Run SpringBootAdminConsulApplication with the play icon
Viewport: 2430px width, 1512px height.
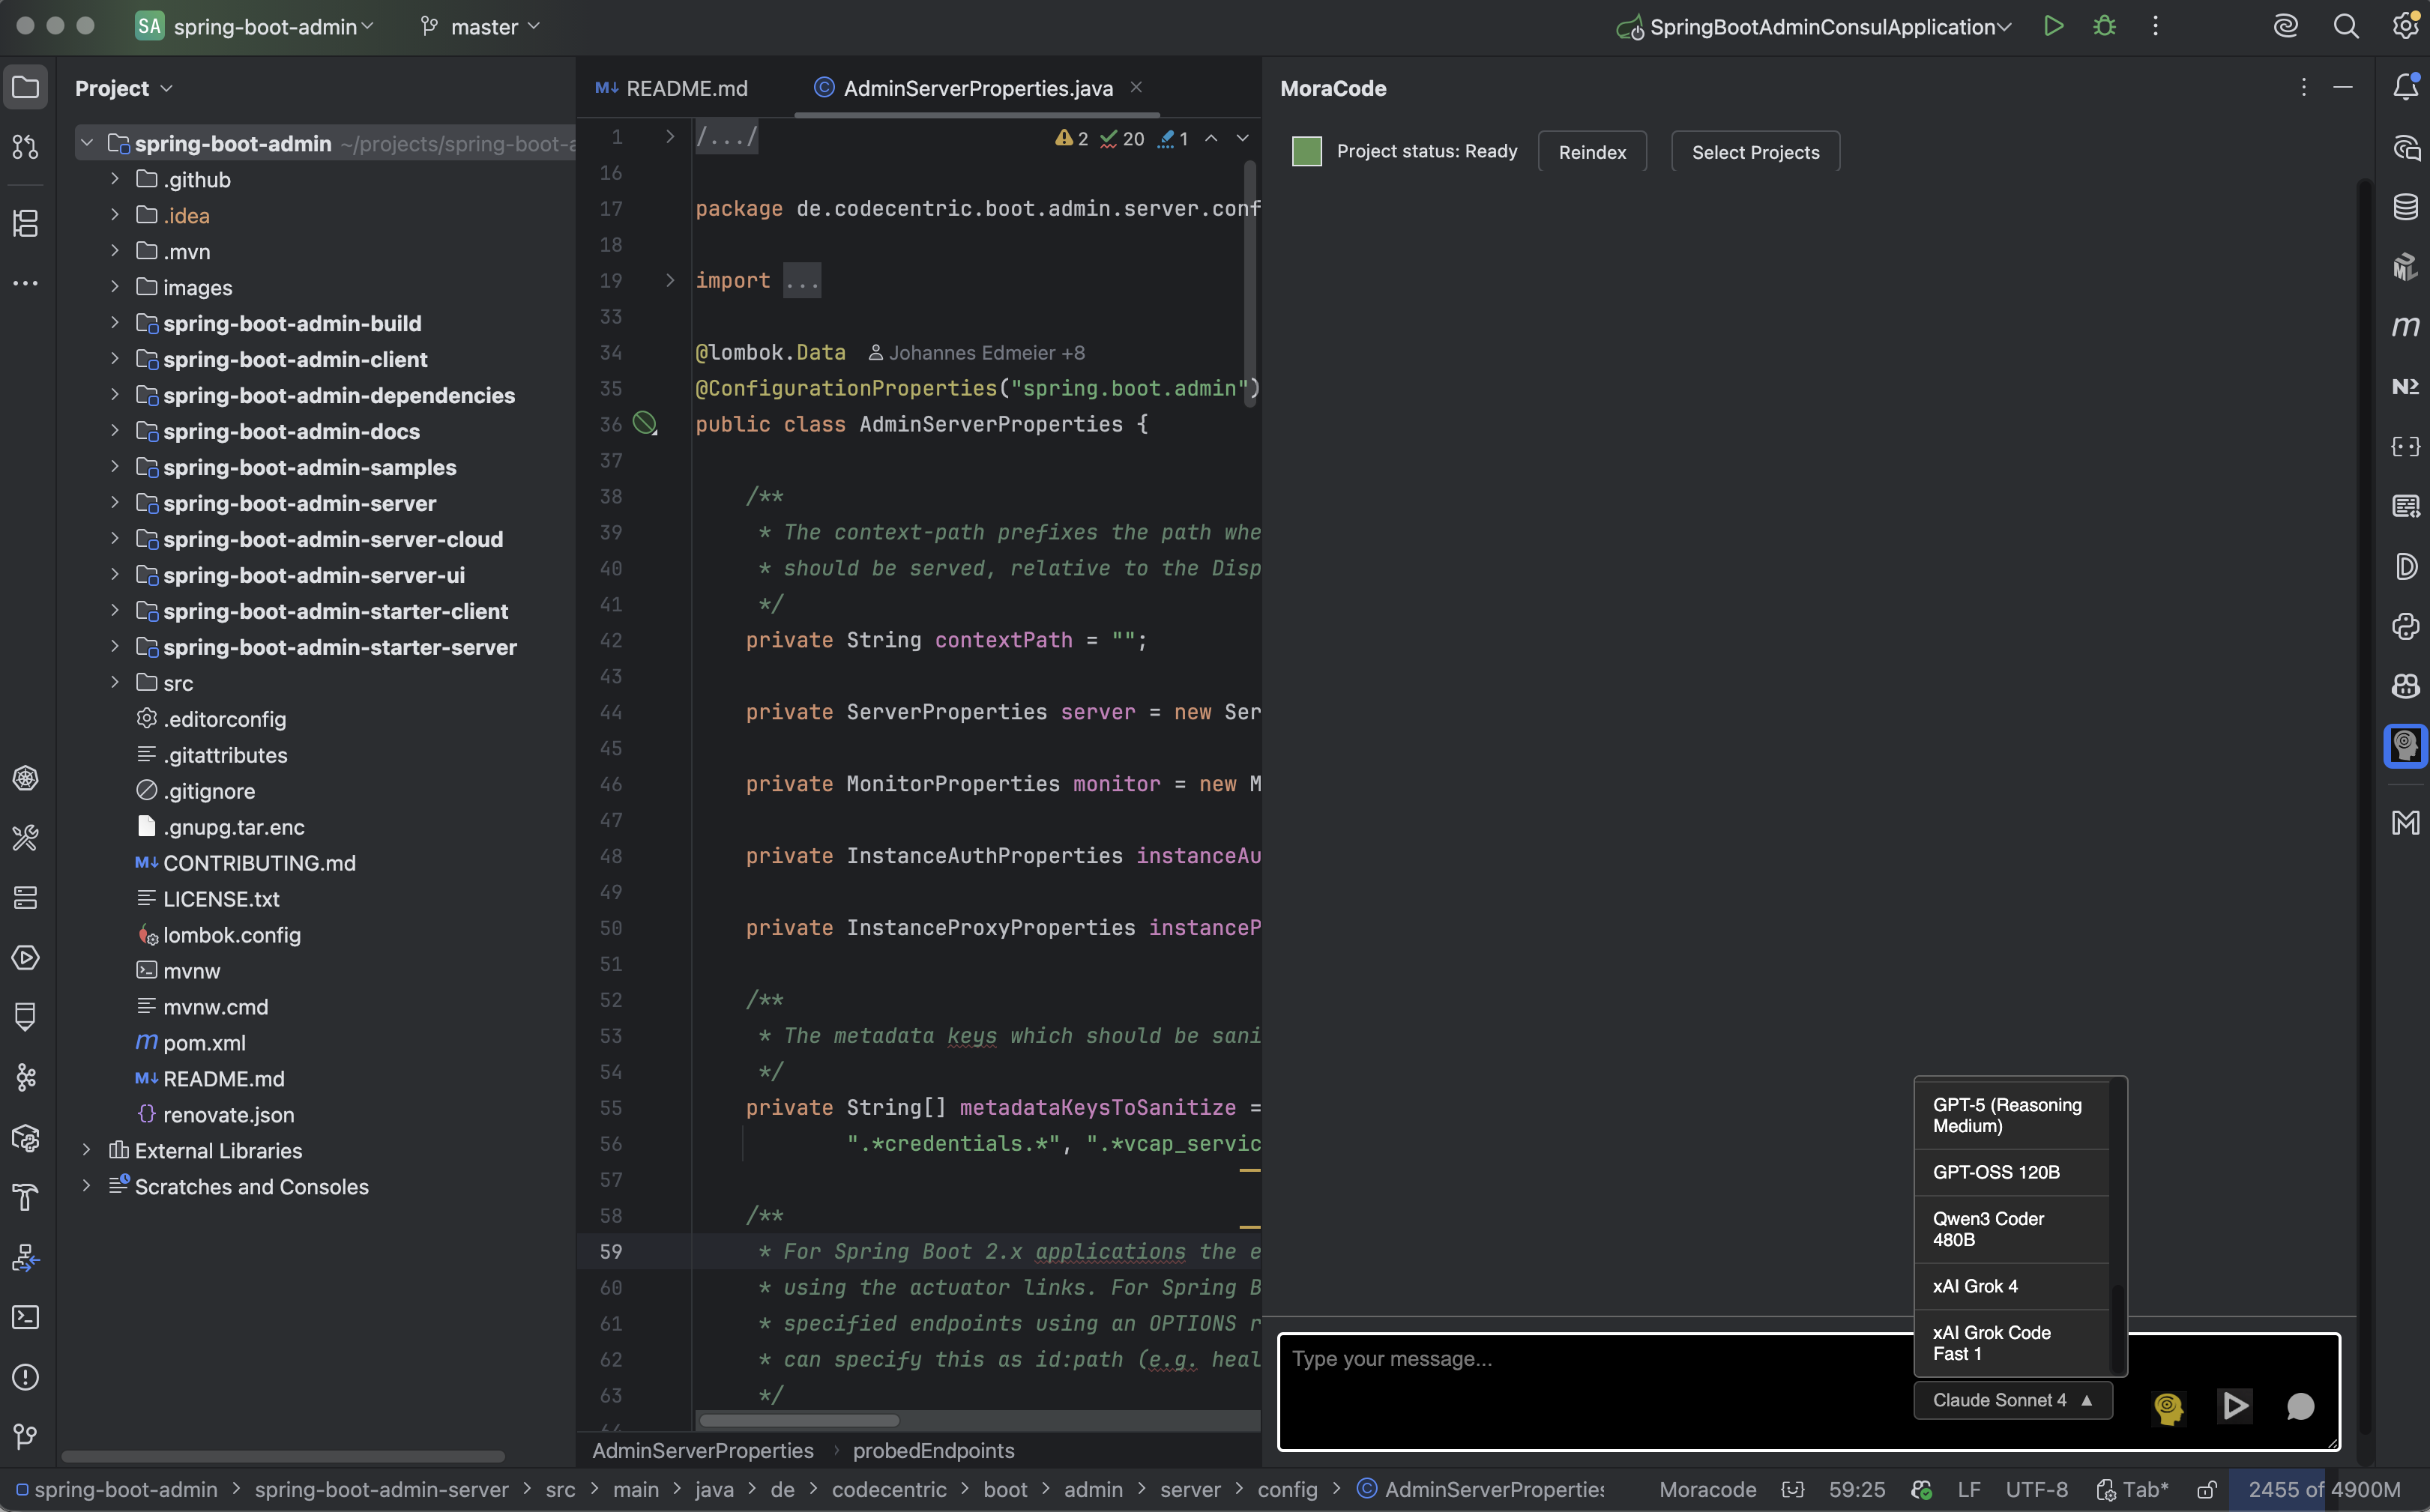[2053, 26]
